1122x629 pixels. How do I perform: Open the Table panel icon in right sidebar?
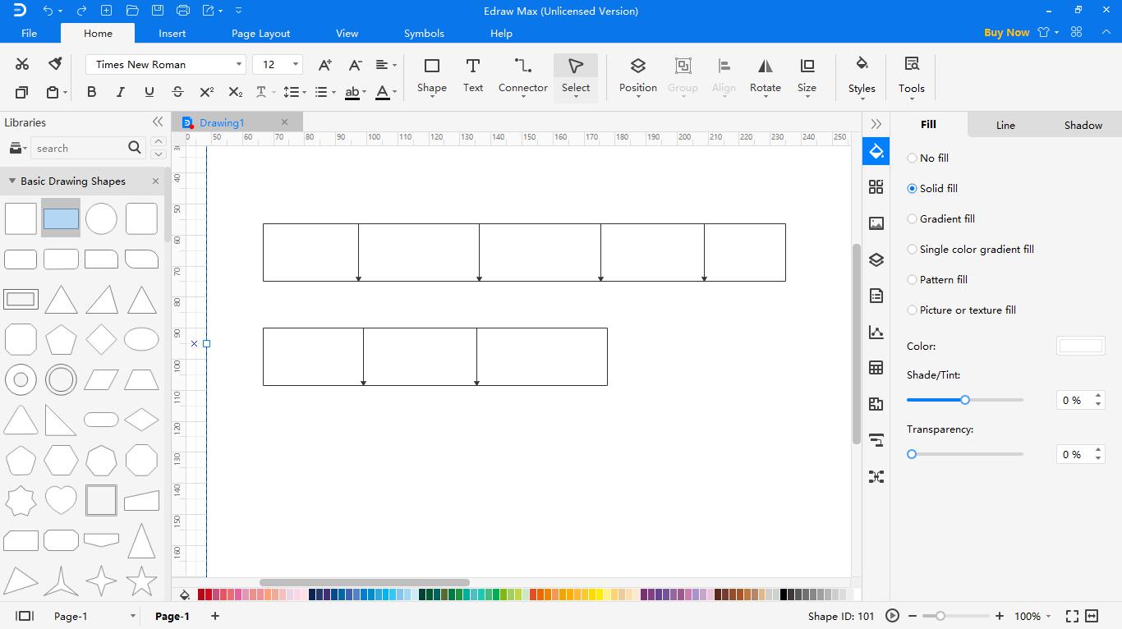click(x=876, y=368)
